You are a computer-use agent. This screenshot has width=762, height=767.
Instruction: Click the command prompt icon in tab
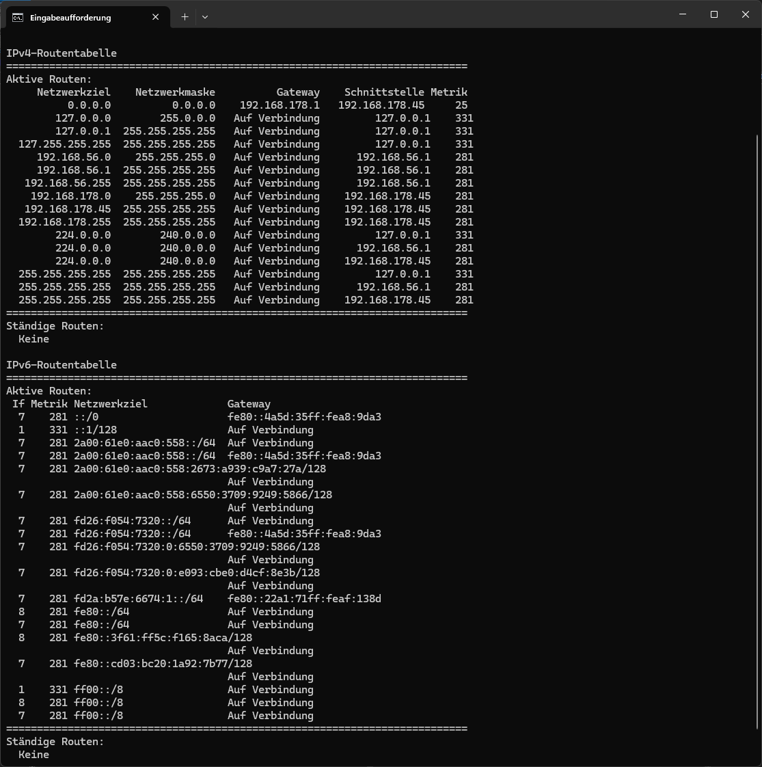click(x=18, y=18)
